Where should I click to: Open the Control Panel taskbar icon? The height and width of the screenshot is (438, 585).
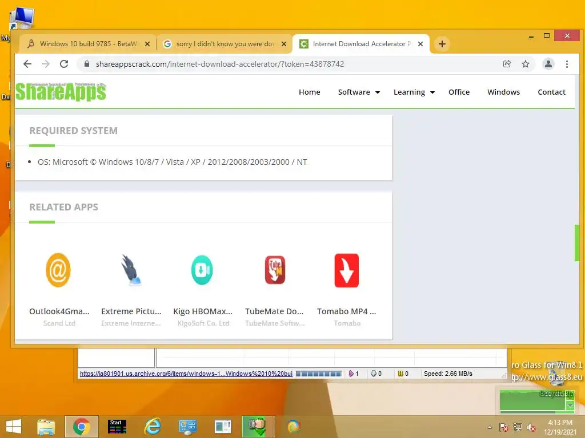pos(187,427)
